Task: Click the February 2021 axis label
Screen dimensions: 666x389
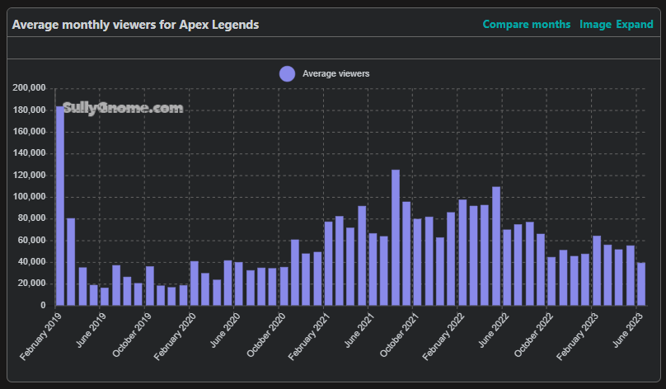Action: (x=309, y=337)
